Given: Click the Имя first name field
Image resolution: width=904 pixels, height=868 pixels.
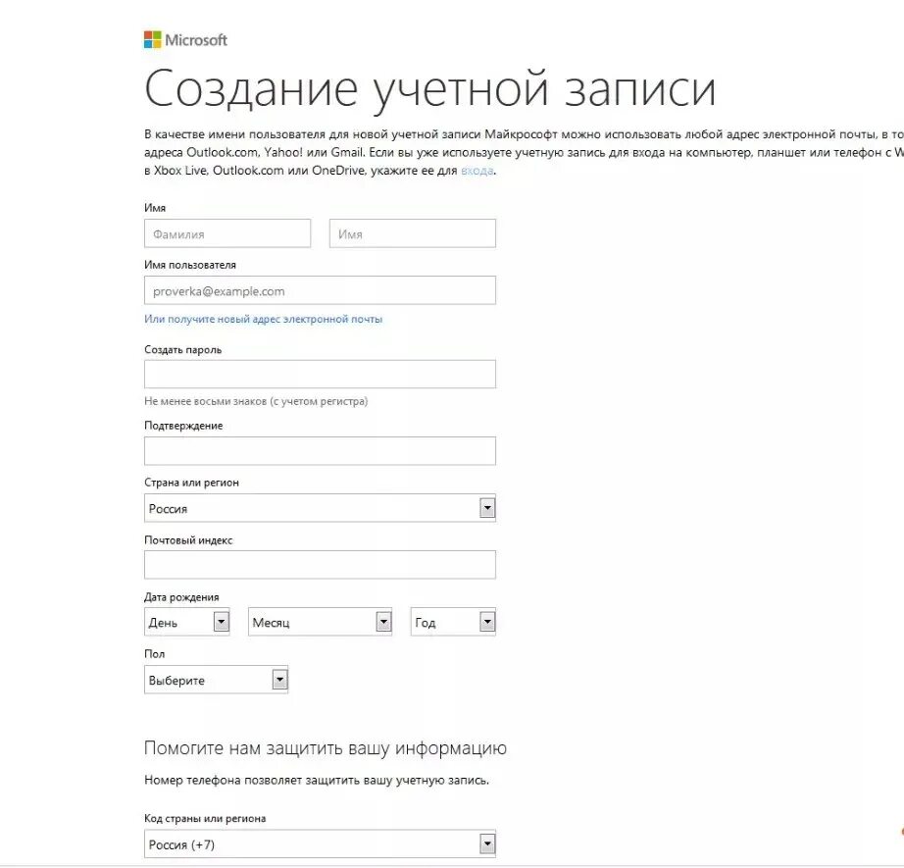Looking at the screenshot, I should tap(412, 233).
